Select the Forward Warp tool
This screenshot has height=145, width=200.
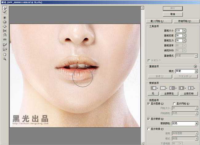click(x=5, y=8)
